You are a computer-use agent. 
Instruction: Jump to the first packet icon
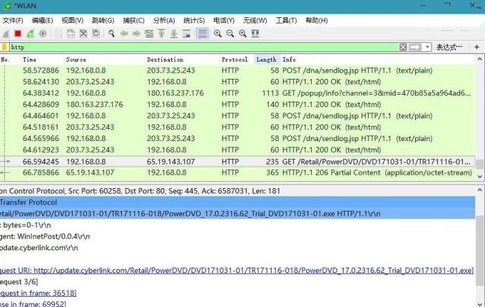pyautogui.click(x=161, y=33)
